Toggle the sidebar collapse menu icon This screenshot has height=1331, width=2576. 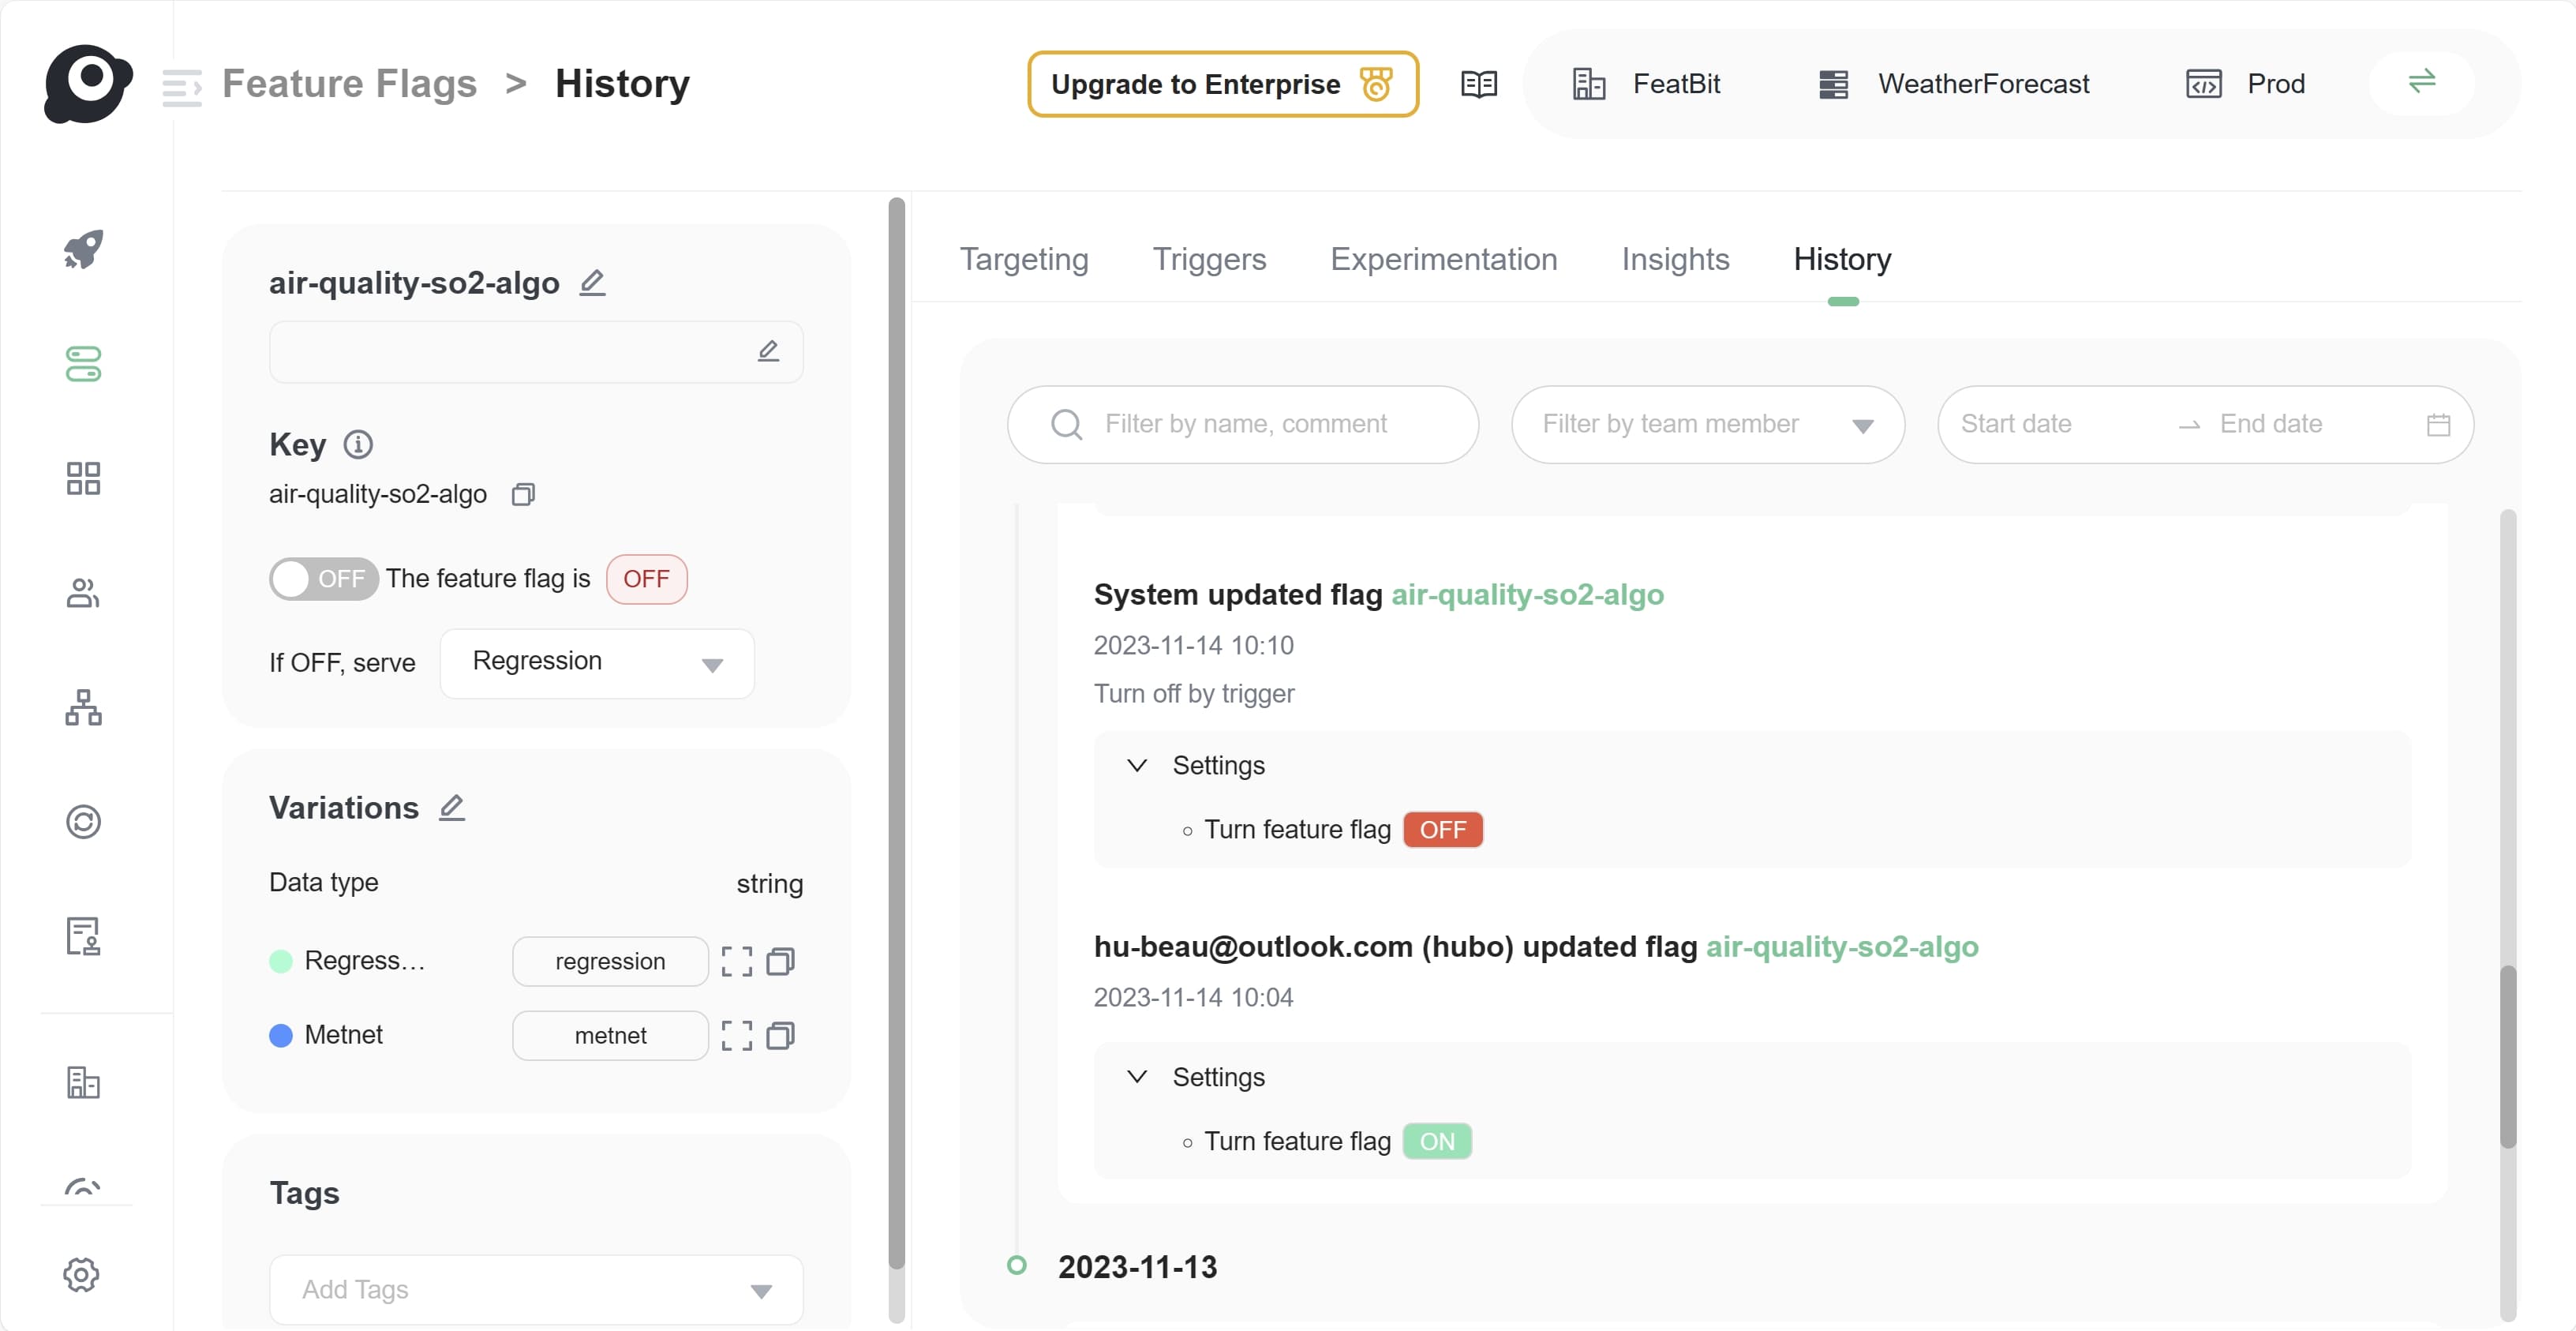[x=182, y=87]
